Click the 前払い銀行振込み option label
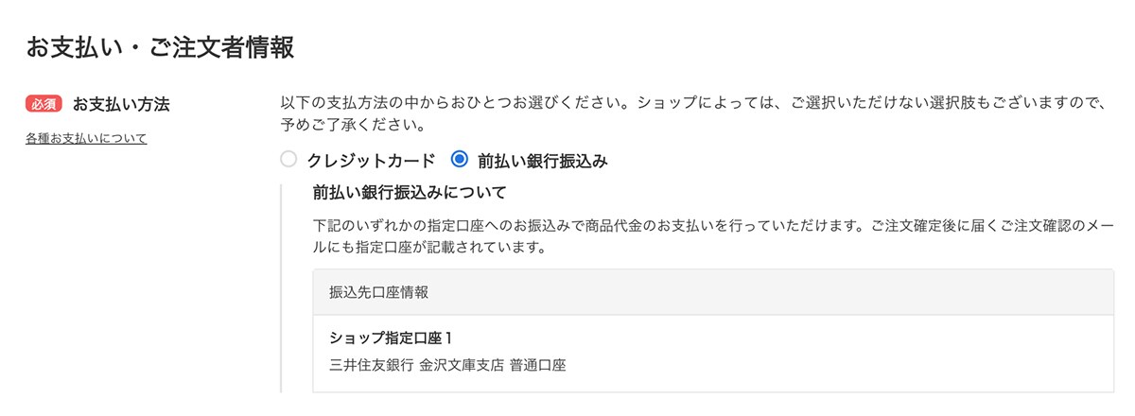This screenshot has height=416, width=1135. (542, 161)
